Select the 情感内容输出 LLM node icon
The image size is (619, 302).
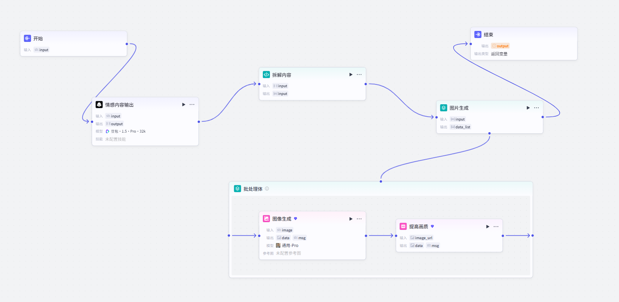point(99,105)
